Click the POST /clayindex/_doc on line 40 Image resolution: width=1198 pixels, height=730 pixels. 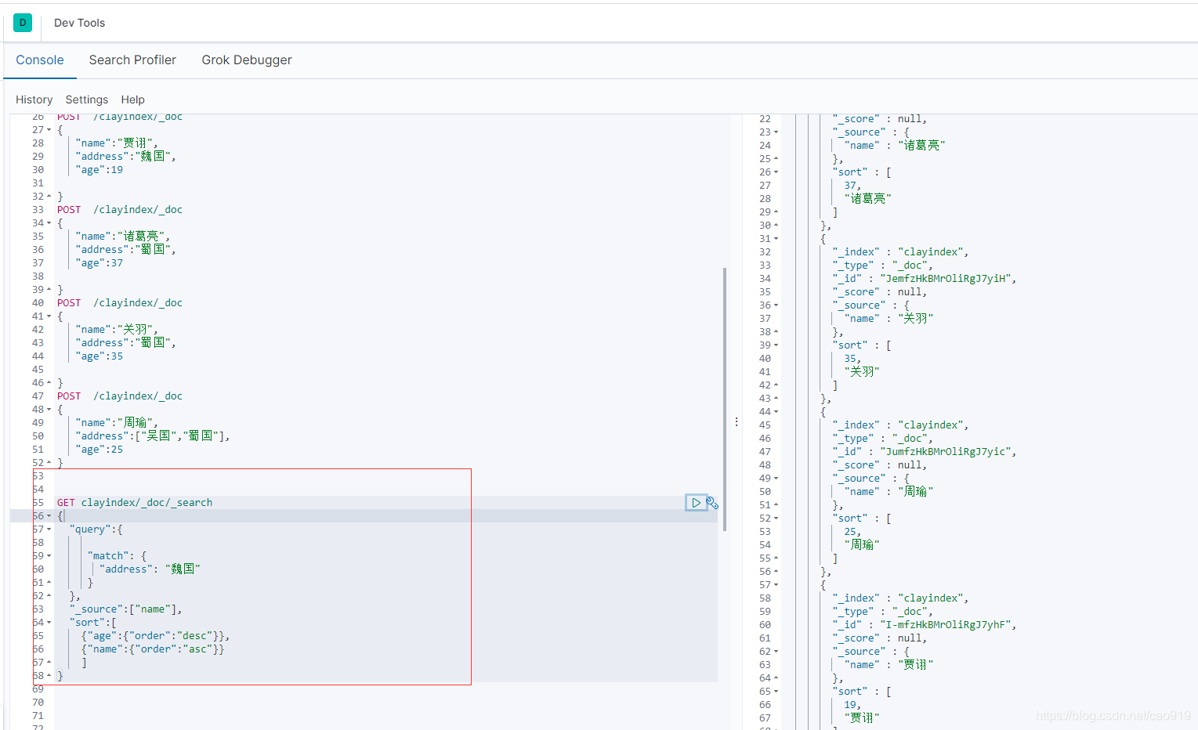pyautogui.click(x=120, y=303)
